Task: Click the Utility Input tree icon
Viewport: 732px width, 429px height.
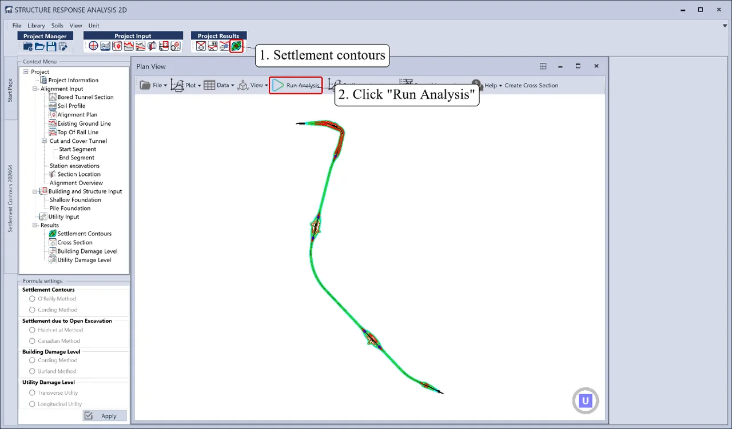Action: [43, 216]
